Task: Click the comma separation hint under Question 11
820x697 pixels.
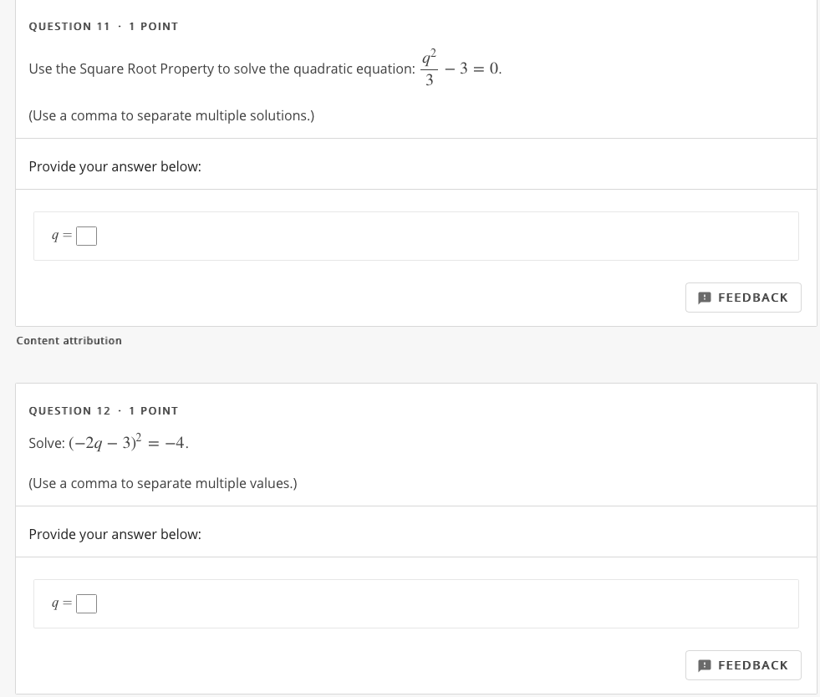Action: click(x=171, y=115)
